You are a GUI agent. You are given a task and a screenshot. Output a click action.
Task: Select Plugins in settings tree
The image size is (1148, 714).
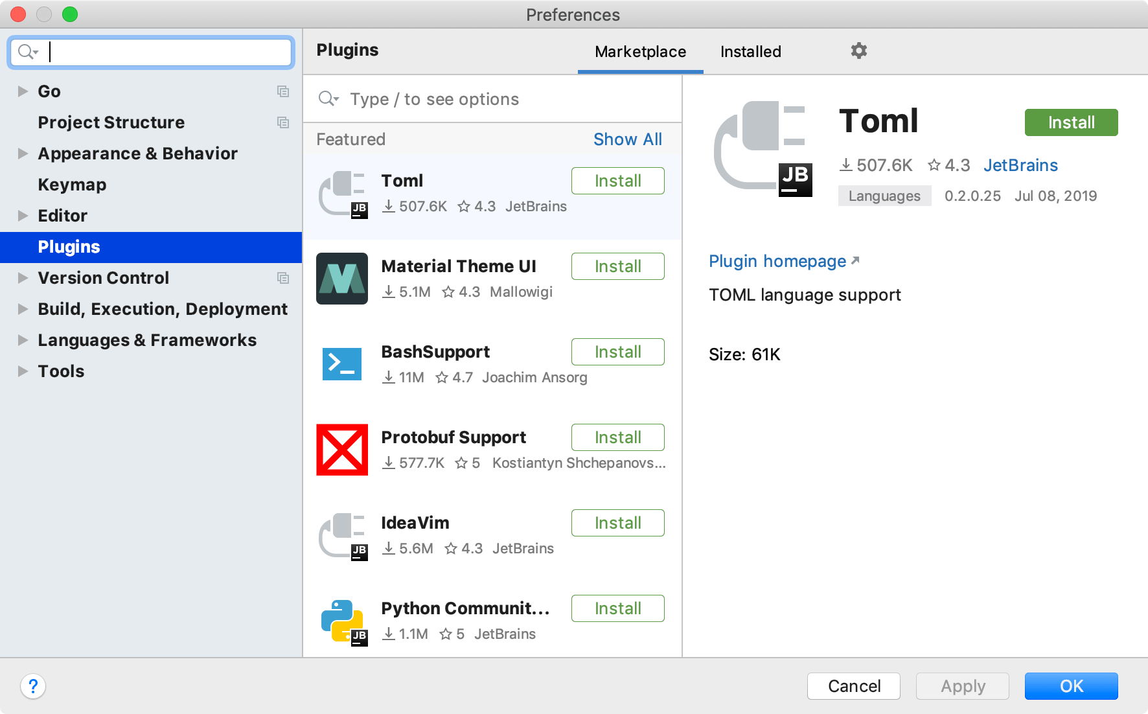click(151, 247)
